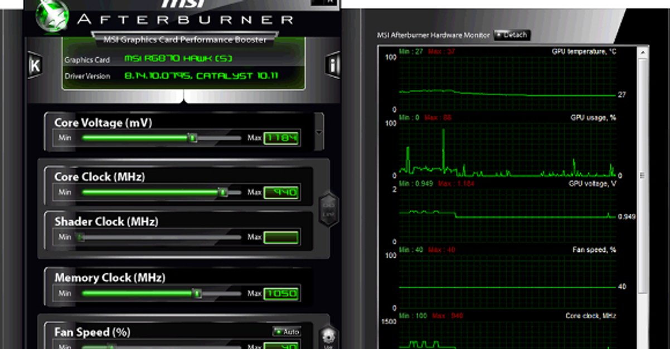
Task: Click the clock Link hexagon icon
Action: 328,209
